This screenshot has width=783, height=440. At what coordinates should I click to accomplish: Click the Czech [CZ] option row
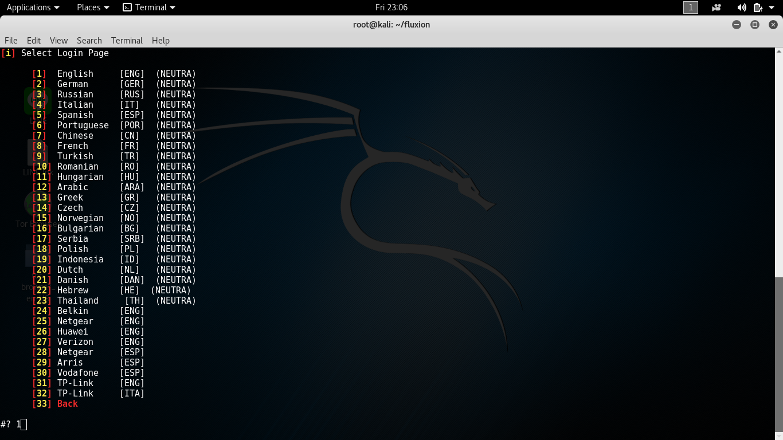tap(114, 208)
